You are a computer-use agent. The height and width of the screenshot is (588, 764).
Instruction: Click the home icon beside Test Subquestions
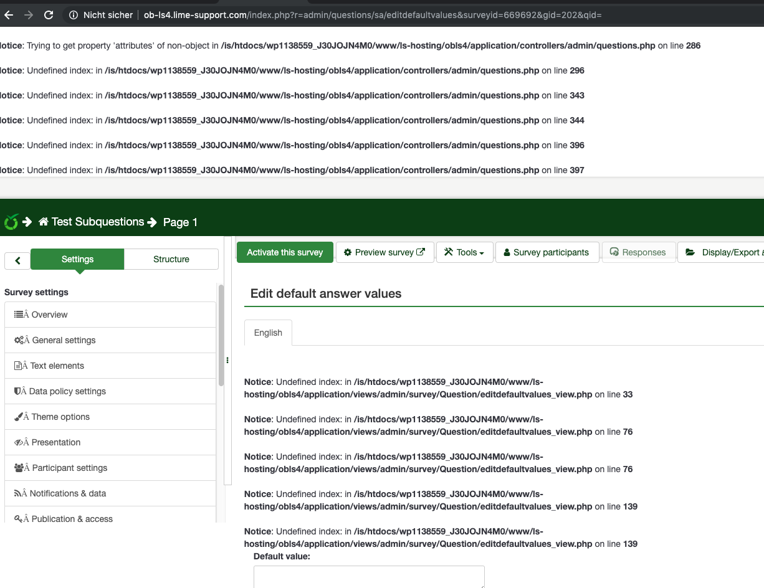(43, 222)
